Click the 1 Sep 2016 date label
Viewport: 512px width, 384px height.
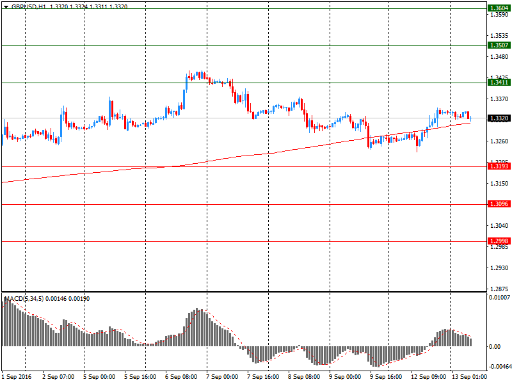(17, 376)
